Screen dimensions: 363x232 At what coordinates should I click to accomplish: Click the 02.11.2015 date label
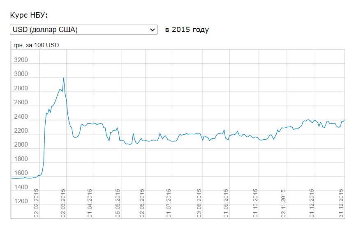pos(283,203)
